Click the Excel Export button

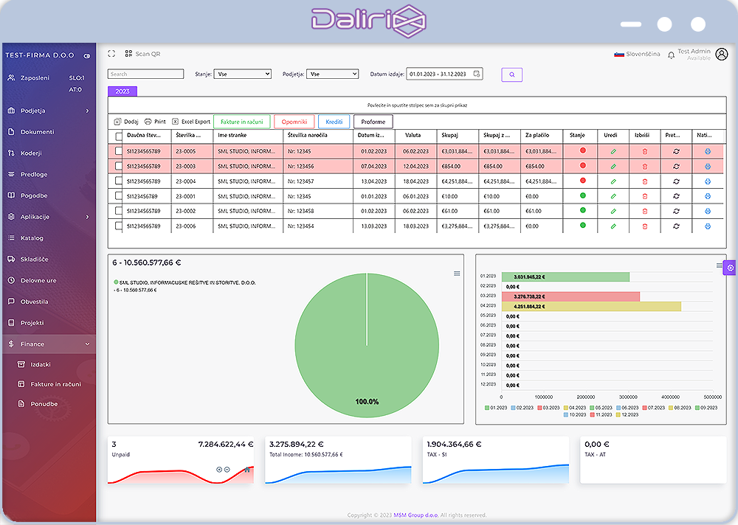191,122
